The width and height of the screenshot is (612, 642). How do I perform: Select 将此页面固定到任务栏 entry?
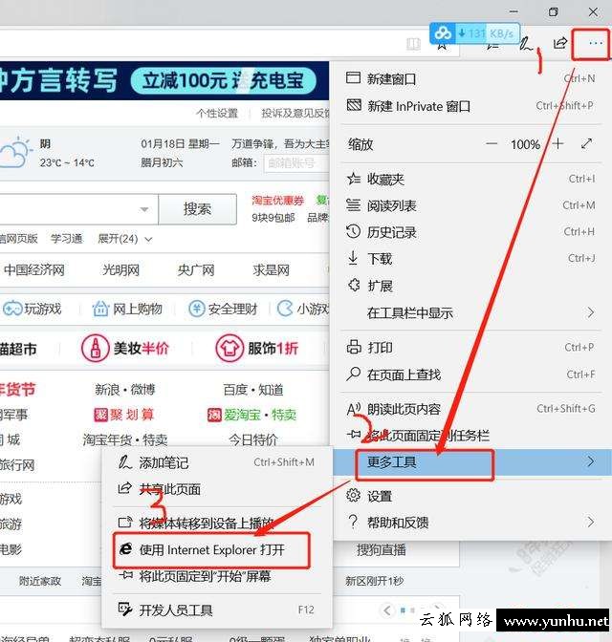(x=470, y=436)
